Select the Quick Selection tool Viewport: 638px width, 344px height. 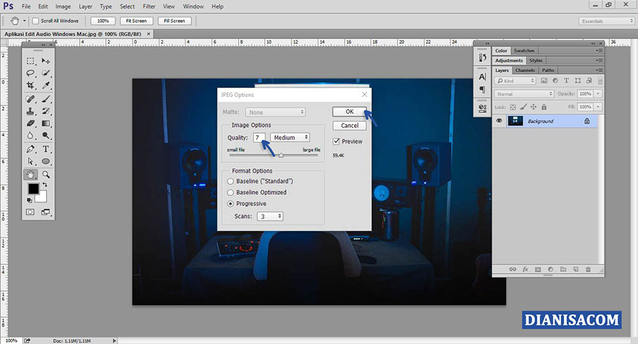[46, 73]
